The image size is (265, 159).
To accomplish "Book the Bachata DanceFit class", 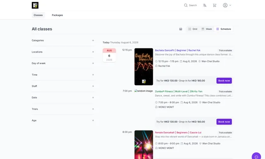I will tap(224, 81).
